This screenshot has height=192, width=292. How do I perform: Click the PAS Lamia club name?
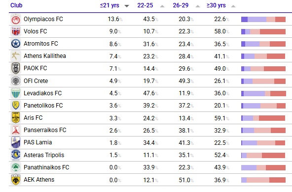click(38, 142)
